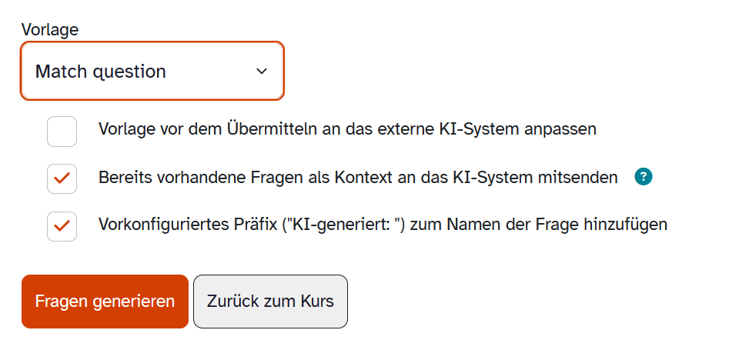Open the "Match question" template dropdown
This screenshot has width=729, height=340.
[x=152, y=72]
